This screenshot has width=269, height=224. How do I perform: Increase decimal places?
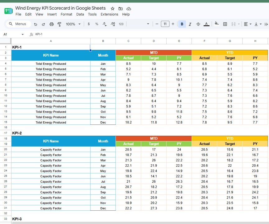pos(113,24)
